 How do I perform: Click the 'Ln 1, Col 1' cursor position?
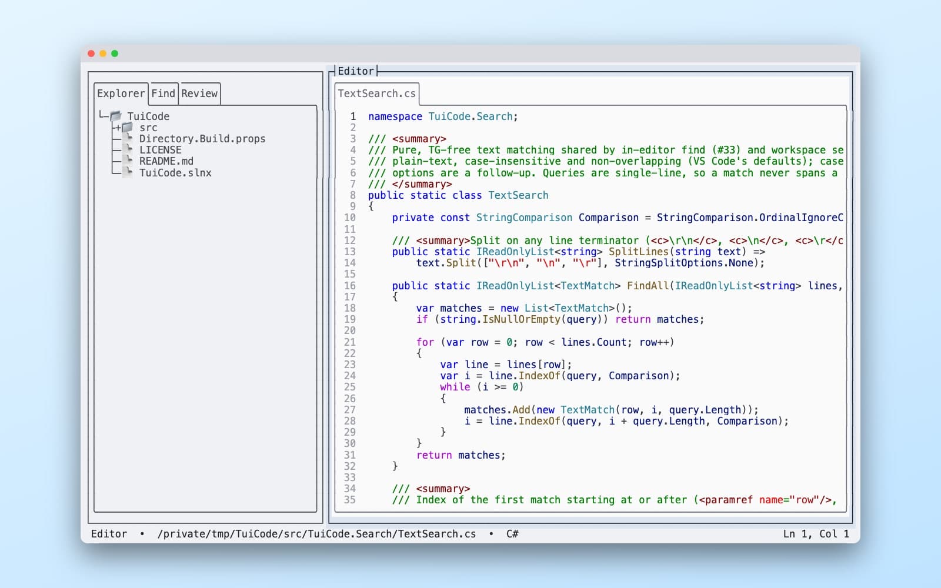pyautogui.click(x=816, y=534)
